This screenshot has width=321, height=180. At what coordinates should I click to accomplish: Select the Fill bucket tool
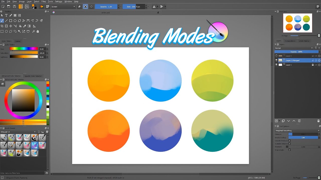click(20, 26)
